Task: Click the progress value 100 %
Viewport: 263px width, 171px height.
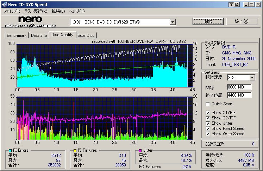Action: point(249,155)
